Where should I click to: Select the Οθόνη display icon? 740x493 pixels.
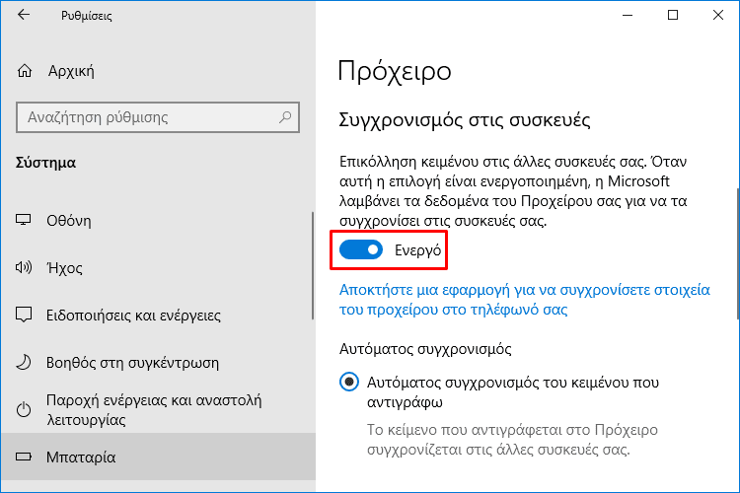coord(23,220)
